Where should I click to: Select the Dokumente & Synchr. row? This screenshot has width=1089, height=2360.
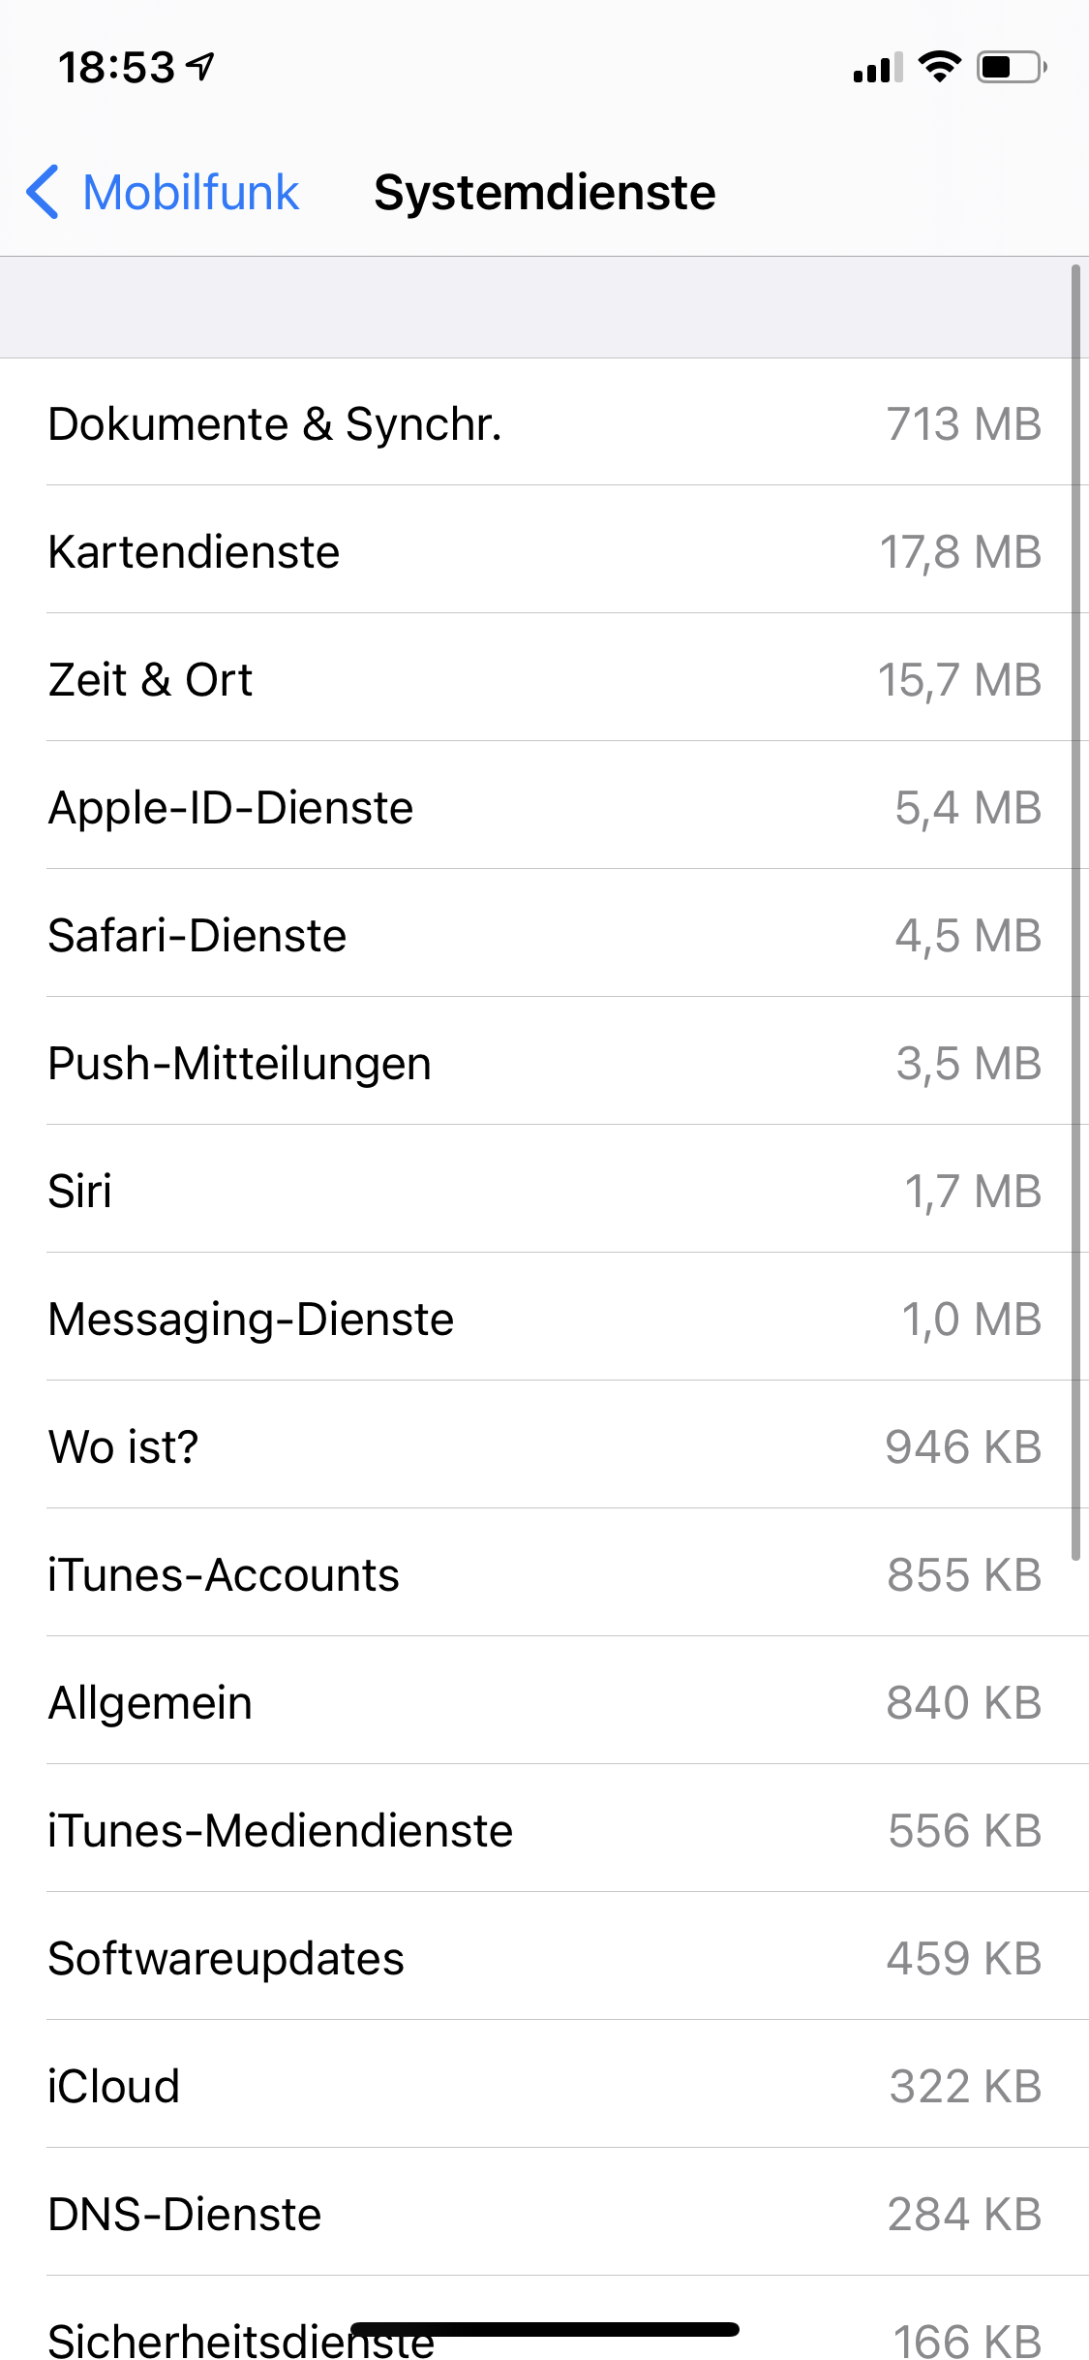544,423
